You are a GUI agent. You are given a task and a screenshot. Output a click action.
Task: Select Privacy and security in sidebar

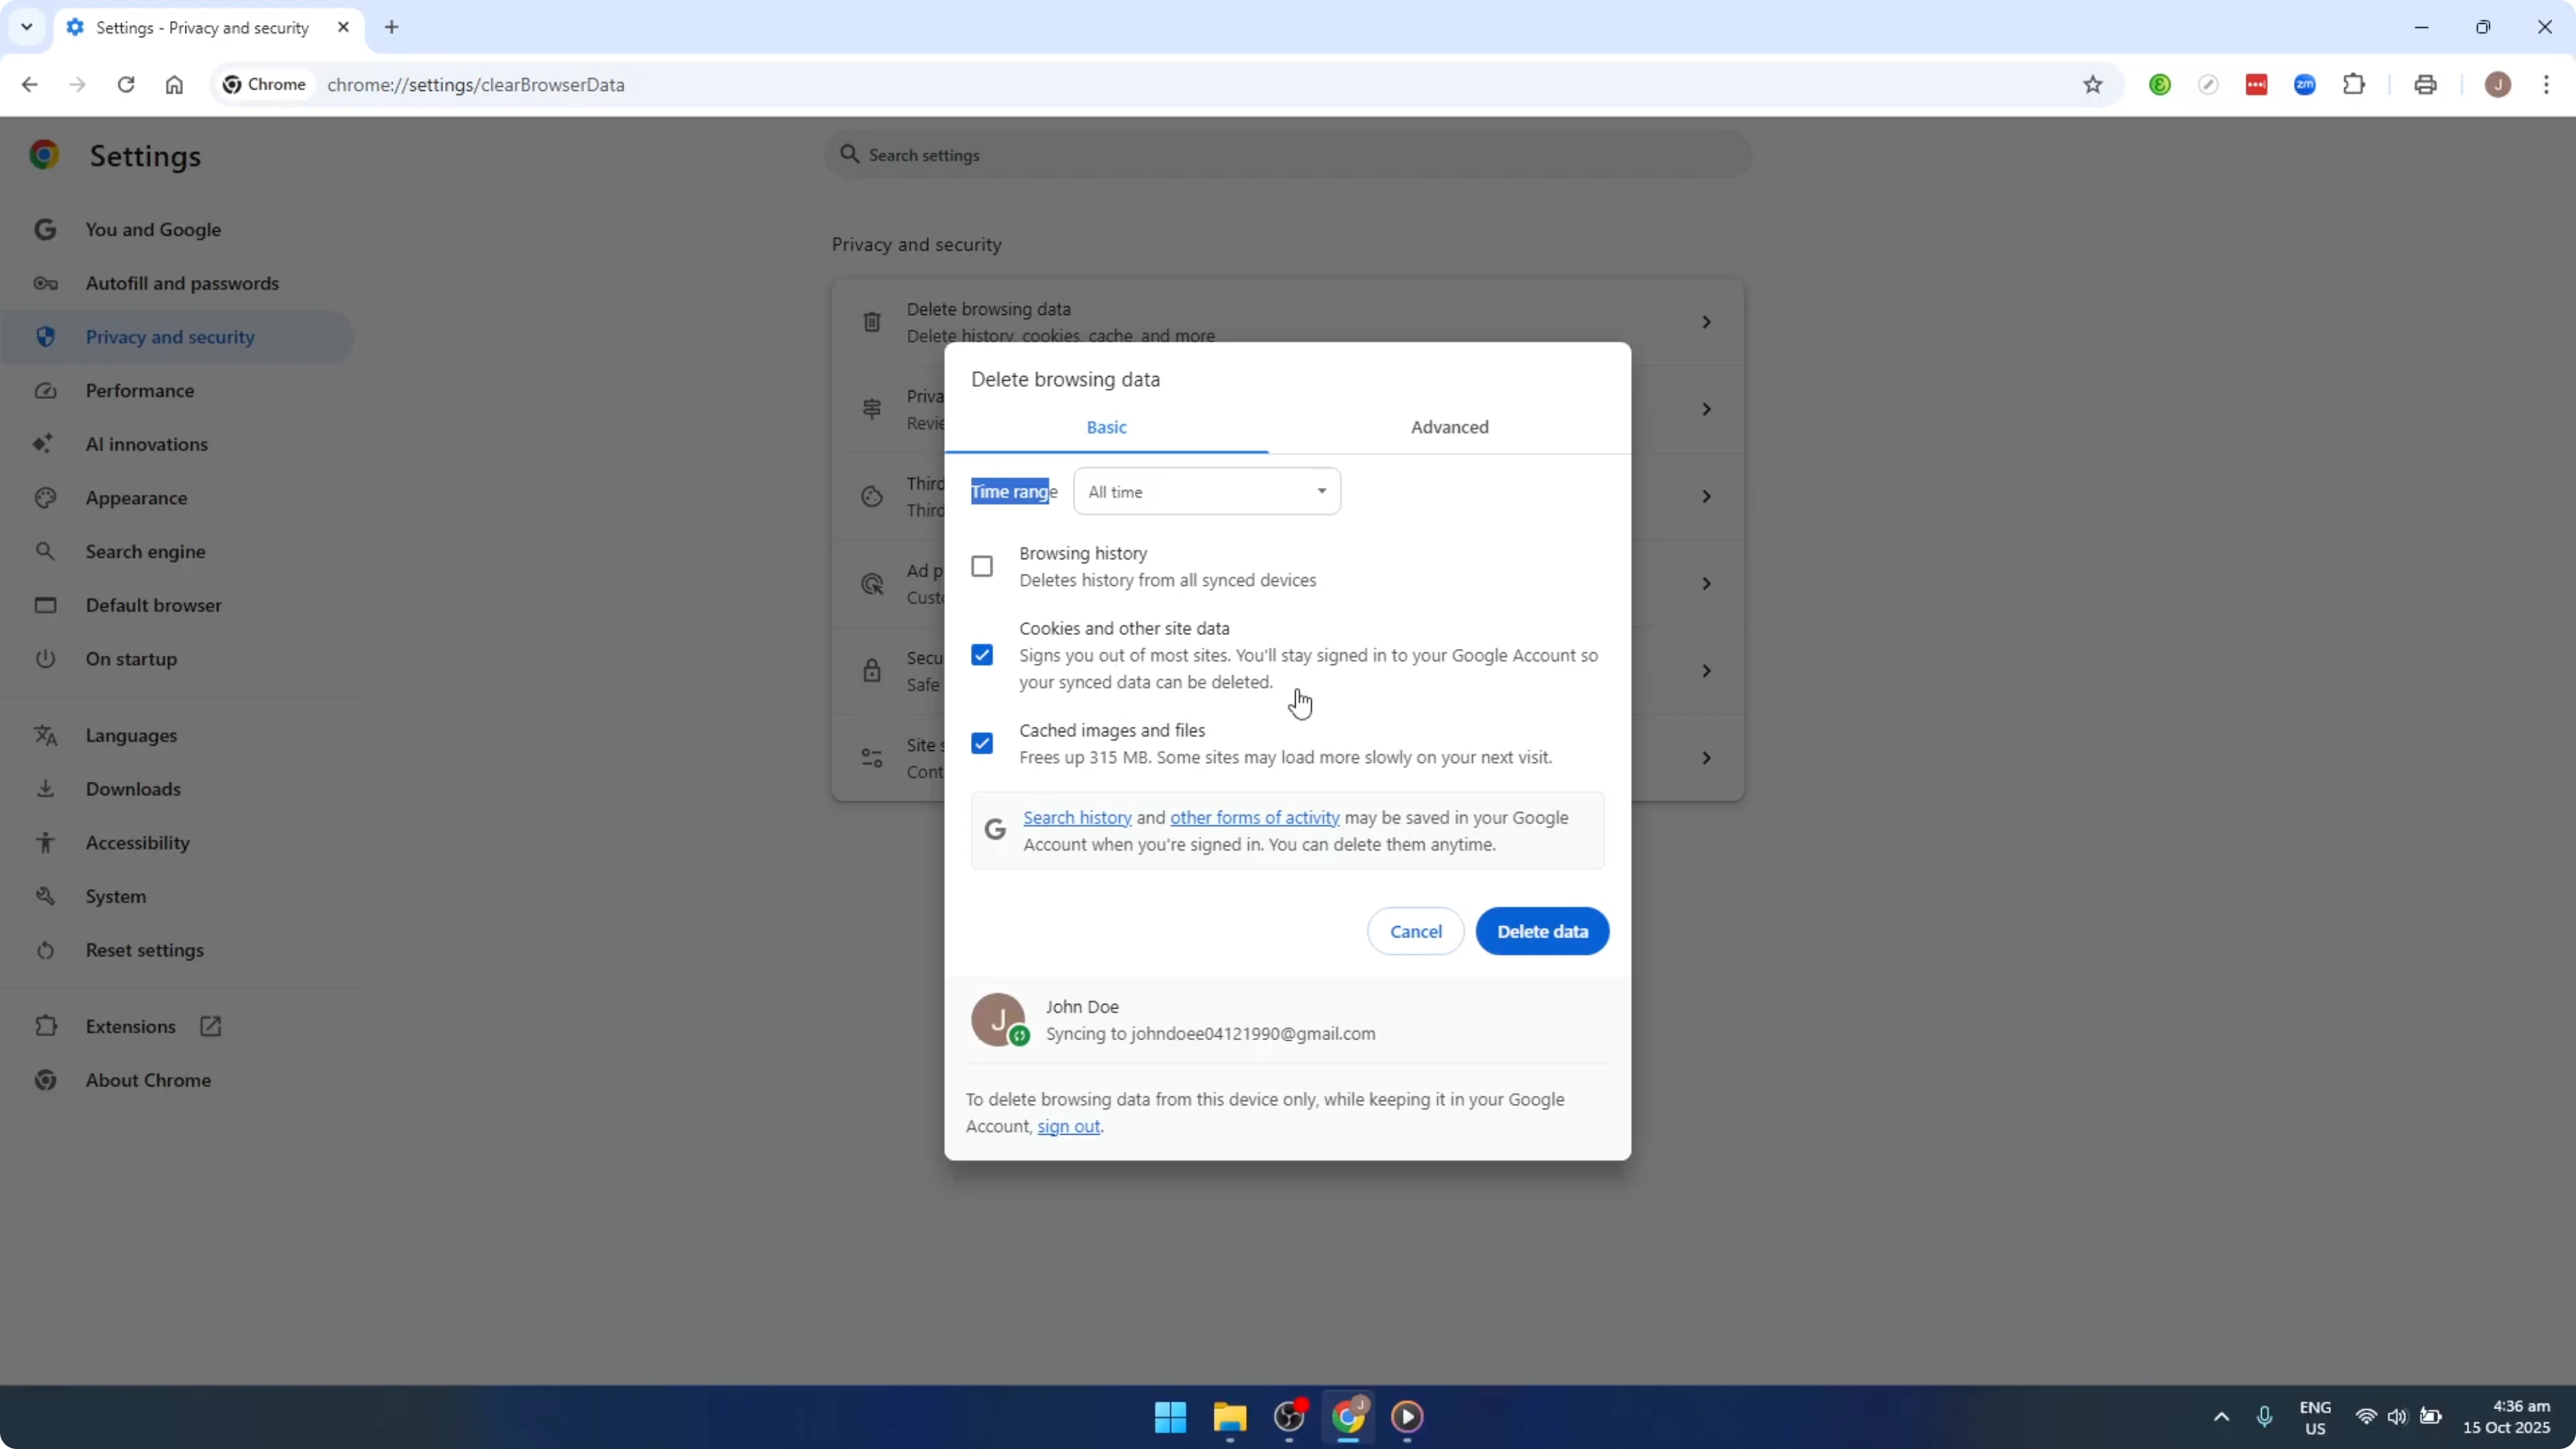coord(170,337)
